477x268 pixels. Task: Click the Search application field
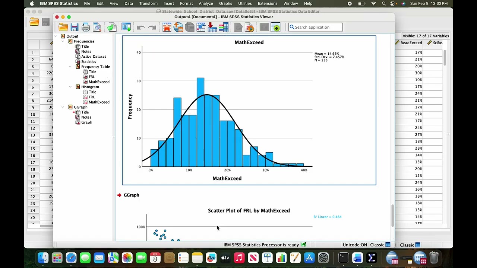coord(316,27)
